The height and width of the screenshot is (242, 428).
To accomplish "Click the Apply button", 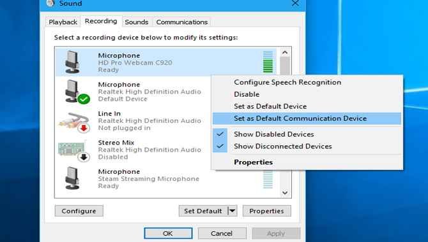I will (276, 233).
